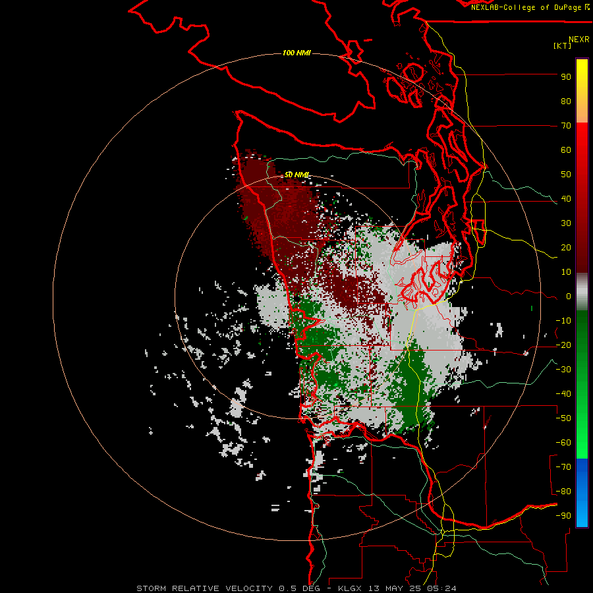Select the -60 value on velocity scale
Image resolution: width=593 pixels, height=593 pixels.
(x=563, y=443)
